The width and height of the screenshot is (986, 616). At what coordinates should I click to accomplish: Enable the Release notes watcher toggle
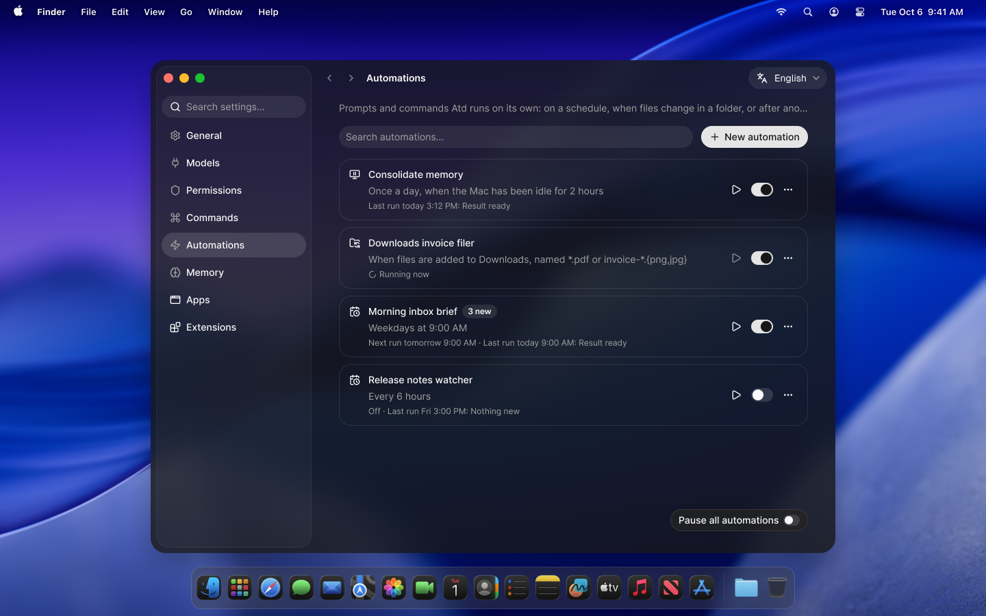tap(762, 395)
